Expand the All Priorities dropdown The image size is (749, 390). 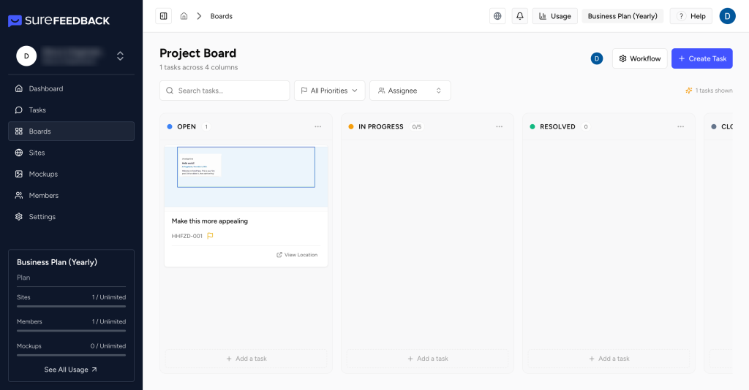click(x=329, y=91)
